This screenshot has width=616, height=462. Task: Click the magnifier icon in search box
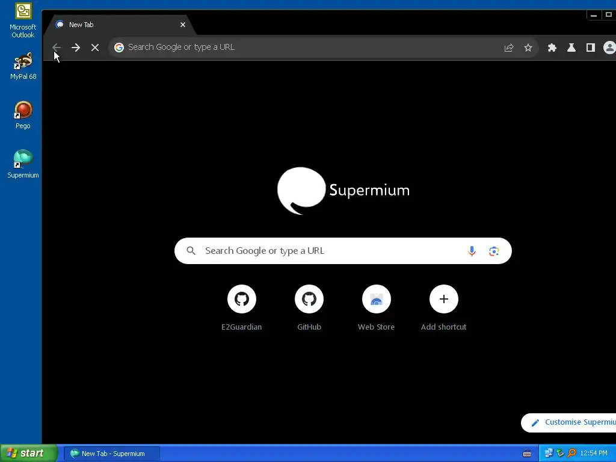(191, 251)
